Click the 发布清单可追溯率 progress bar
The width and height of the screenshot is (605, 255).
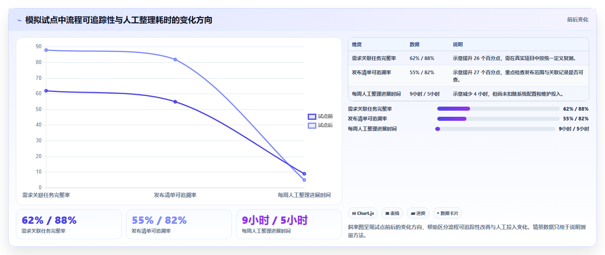tap(498, 119)
